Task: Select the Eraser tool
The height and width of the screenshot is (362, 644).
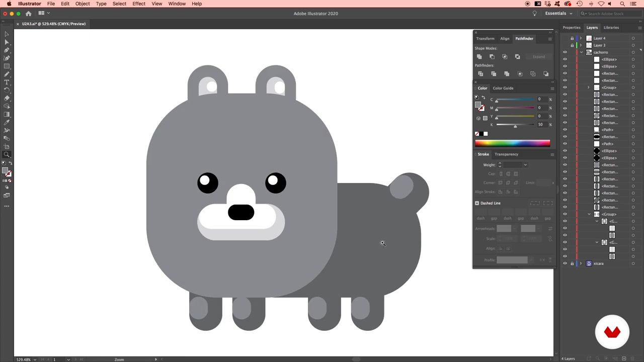Action: pyautogui.click(x=7, y=98)
